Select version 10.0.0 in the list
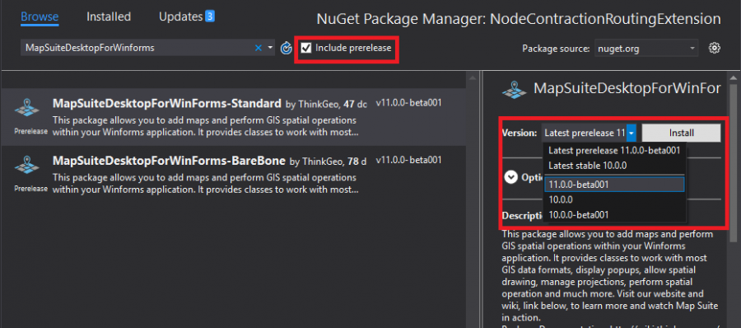 614,199
